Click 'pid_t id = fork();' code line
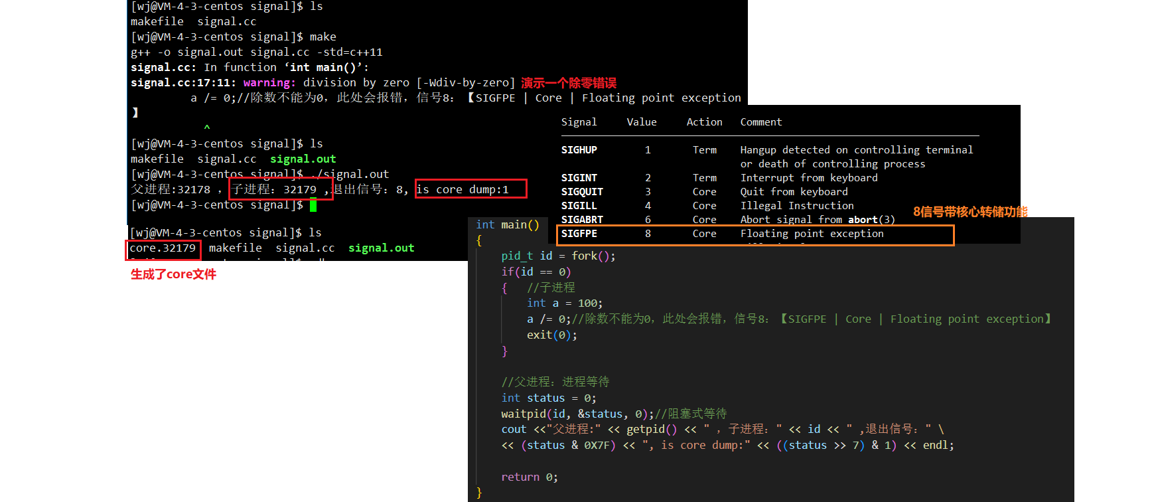This screenshot has height=502, width=1152. point(558,256)
